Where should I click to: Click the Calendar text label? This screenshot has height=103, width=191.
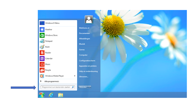[x=49, y=58]
